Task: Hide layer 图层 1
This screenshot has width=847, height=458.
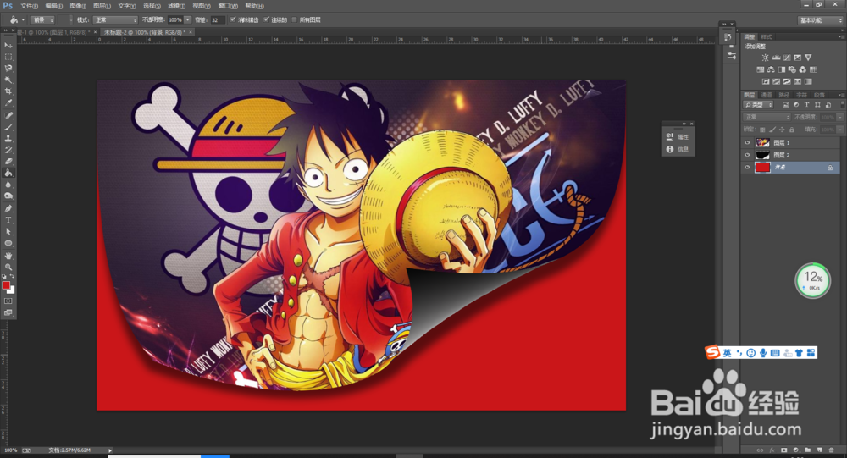Action: click(x=747, y=142)
